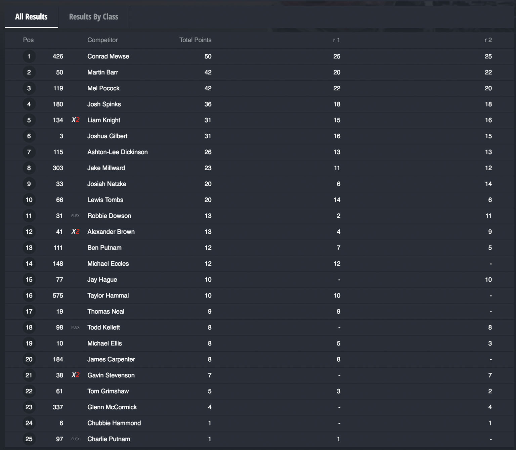Click the r 1 column header

tap(337, 40)
